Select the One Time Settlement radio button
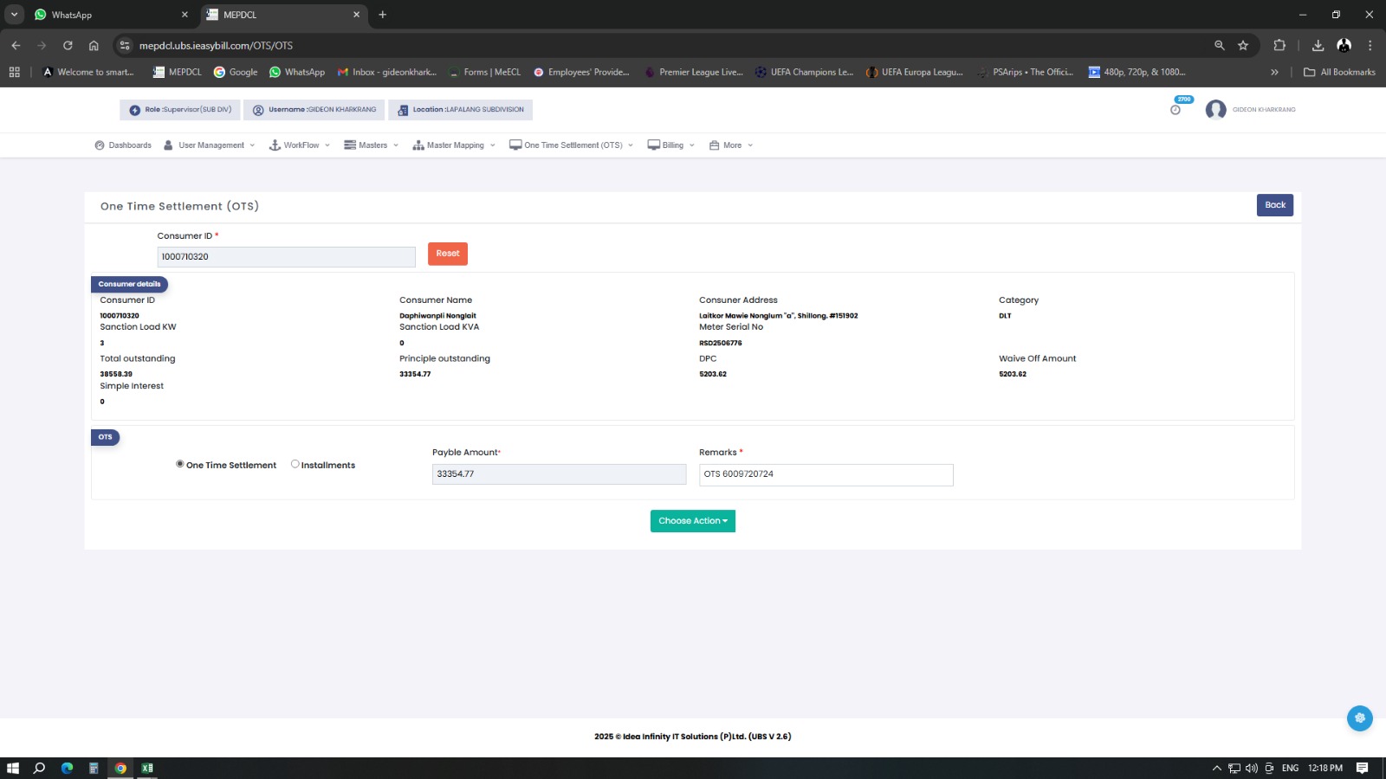Image resolution: width=1386 pixels, height=779 pixels. pyautogui.click(x=180, y=465)
